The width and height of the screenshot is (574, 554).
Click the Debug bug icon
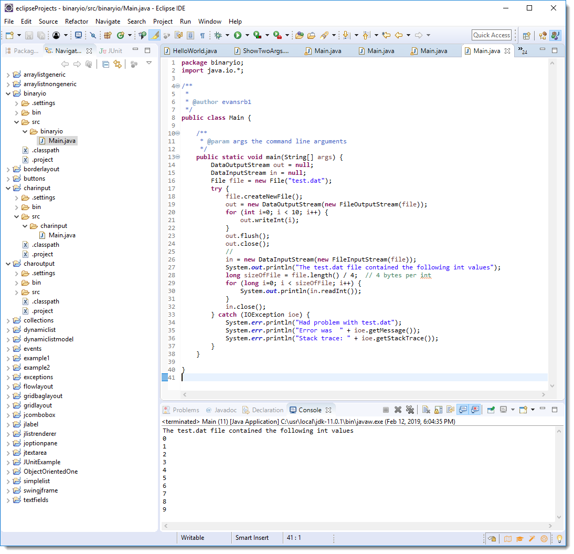pyautogui.click(x=218, y=35)
